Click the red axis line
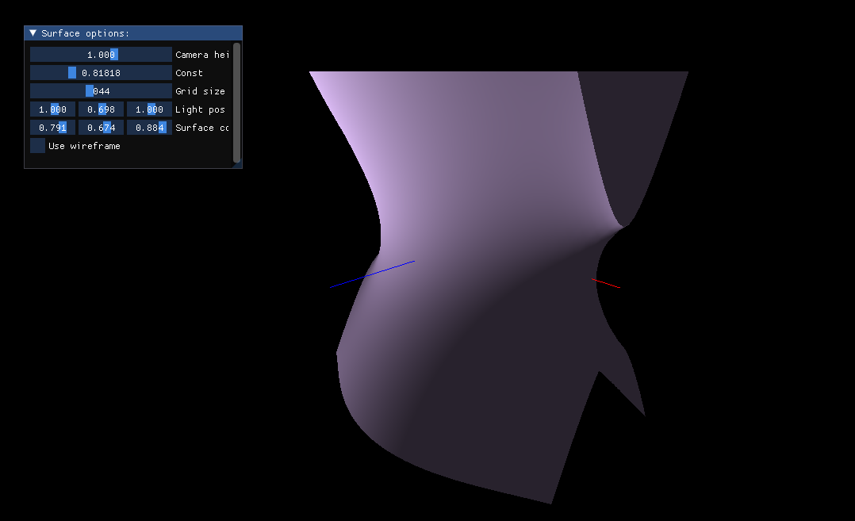 click(x=606, y=283)
